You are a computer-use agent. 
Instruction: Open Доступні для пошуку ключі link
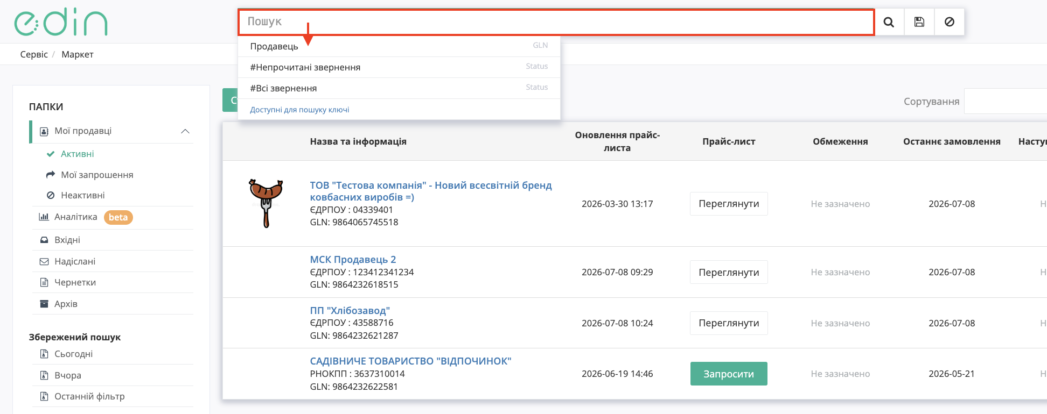(299, 110)
